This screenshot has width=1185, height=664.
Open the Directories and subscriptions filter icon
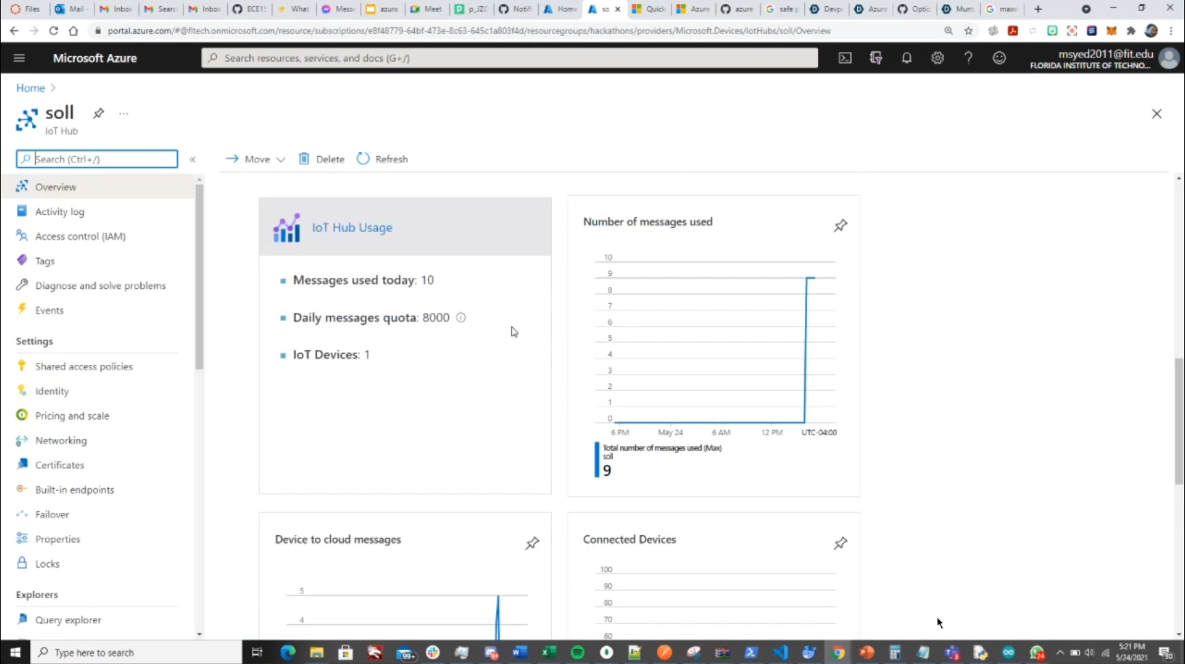[876, 58]
